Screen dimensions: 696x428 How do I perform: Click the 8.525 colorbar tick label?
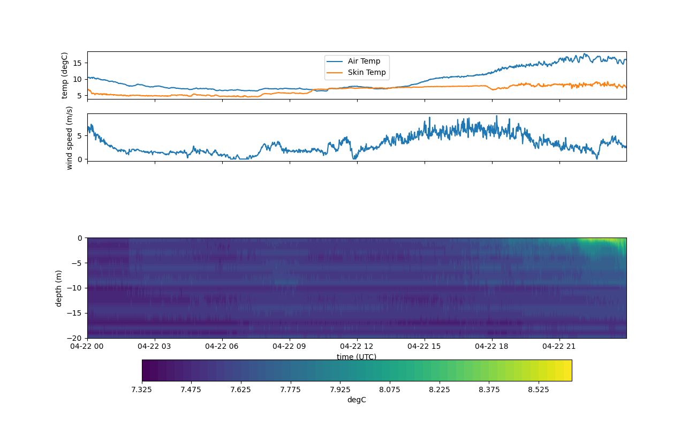[539, 389]
